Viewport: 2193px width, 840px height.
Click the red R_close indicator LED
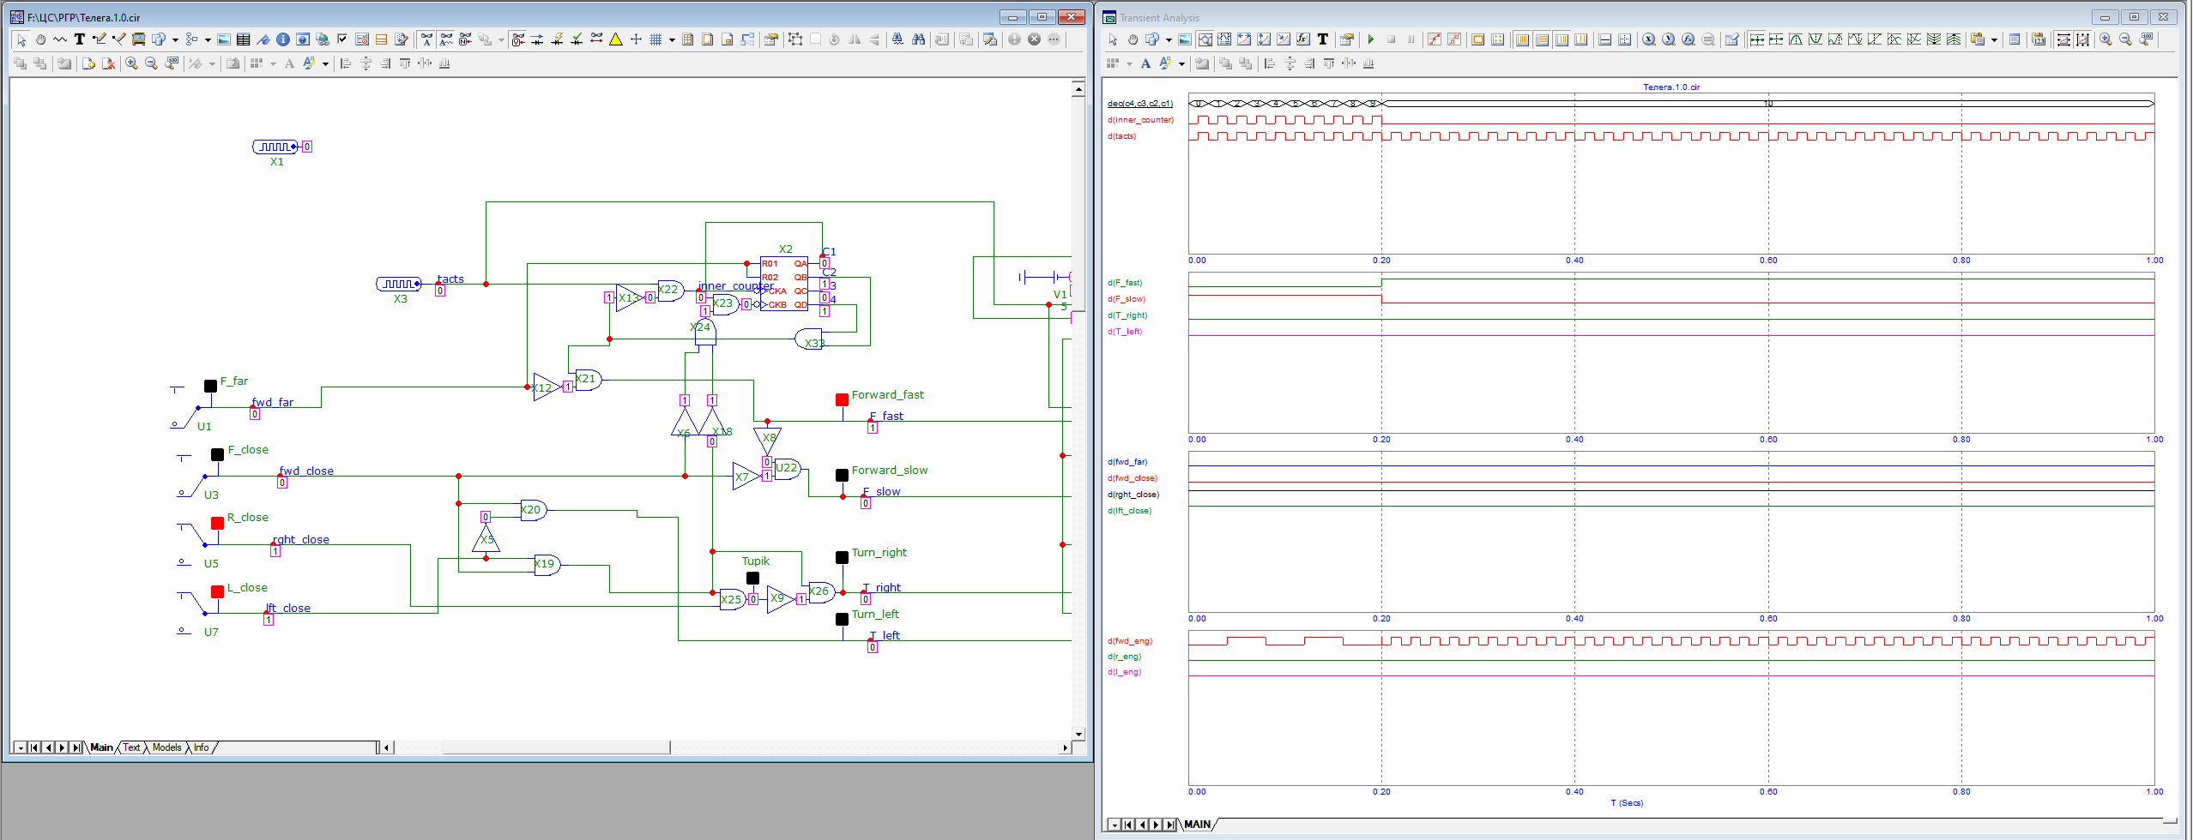(x=218, y=523)
